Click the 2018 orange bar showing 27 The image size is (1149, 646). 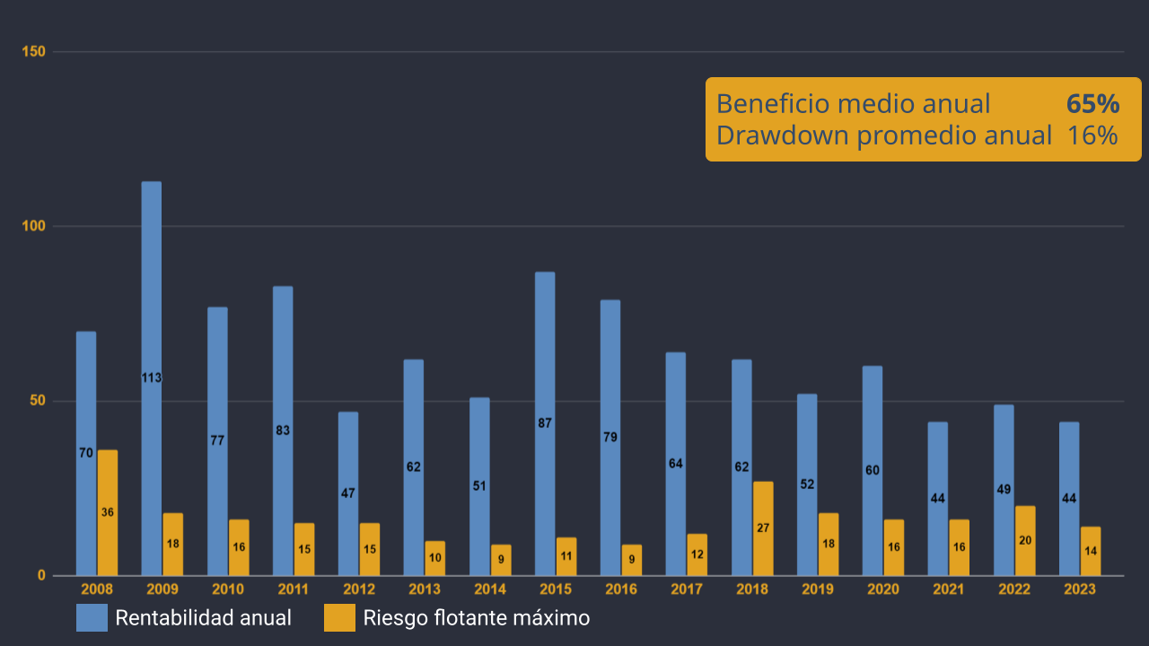(763, 528)
